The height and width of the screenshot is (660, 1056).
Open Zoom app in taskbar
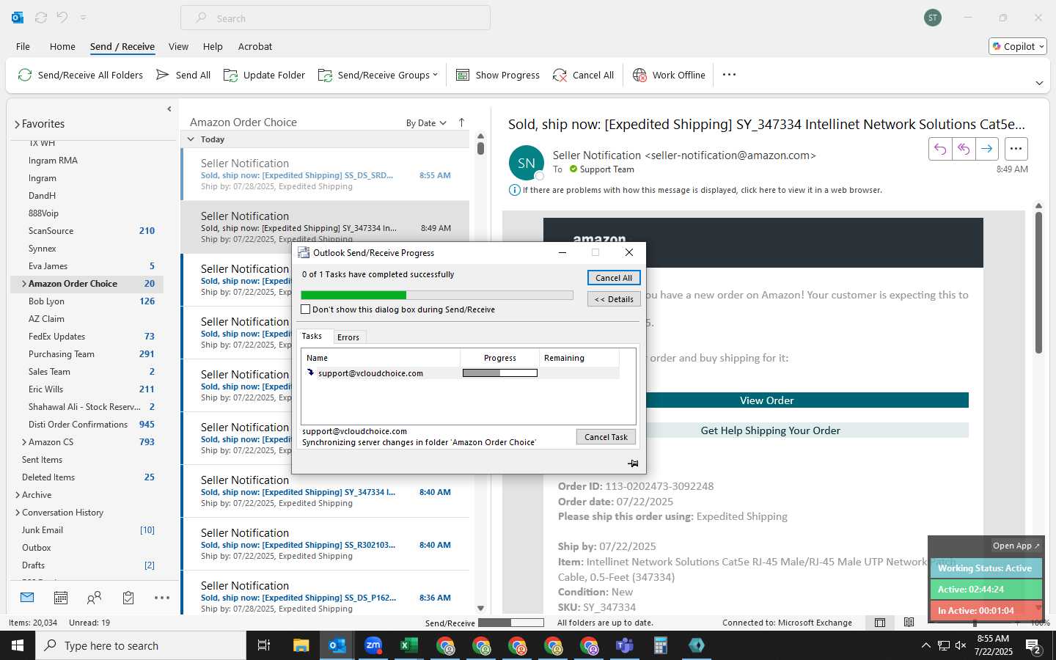click(x=373, y=645)
